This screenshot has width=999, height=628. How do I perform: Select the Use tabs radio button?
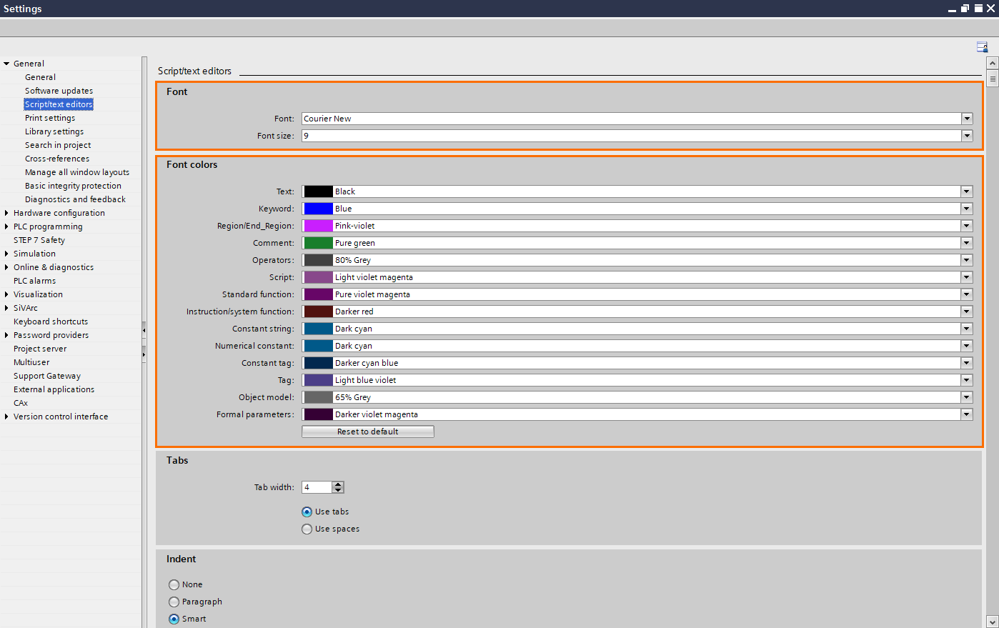tap(307, 512)
